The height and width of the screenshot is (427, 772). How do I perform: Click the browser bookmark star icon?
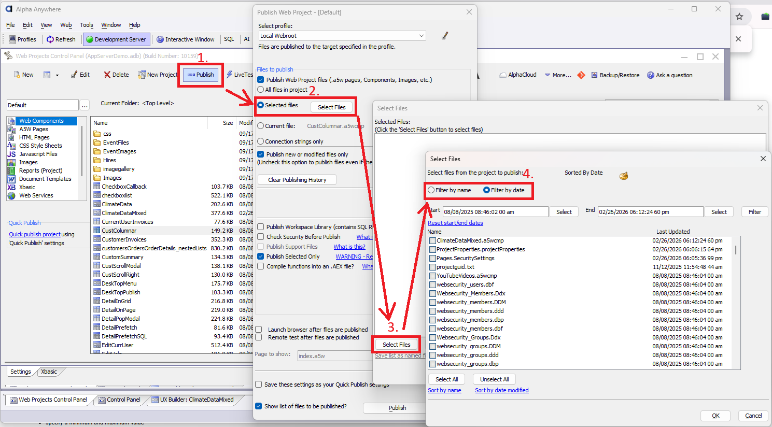tap(739, 17)
